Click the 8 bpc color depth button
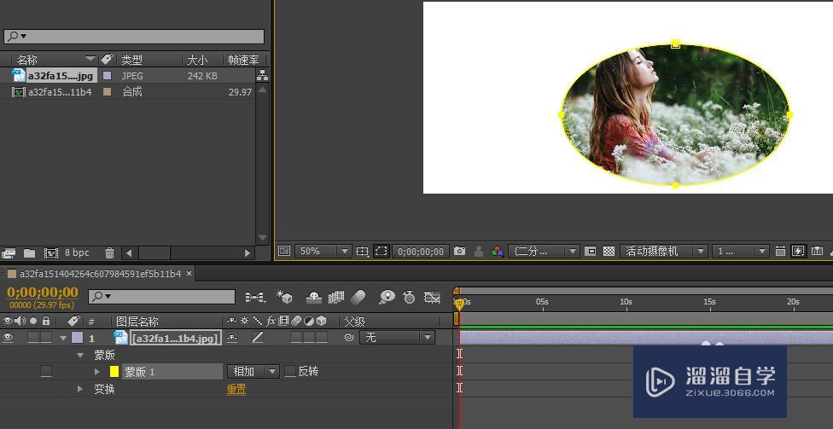The height and width of the screenshot is (429, 833). [x=77, y=253]
